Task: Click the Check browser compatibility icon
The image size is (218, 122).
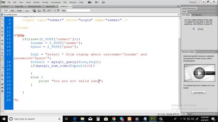Action: point(54,11)
